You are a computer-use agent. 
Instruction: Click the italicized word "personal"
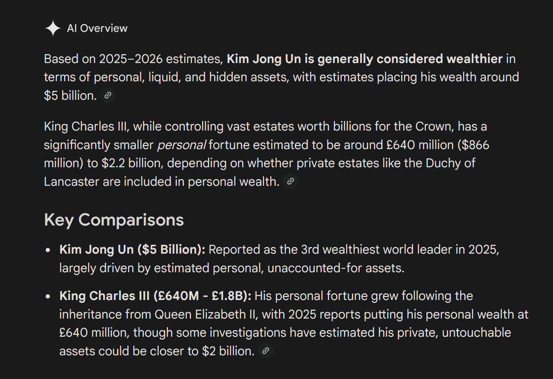pyautogui.click(x=181, y=145)
